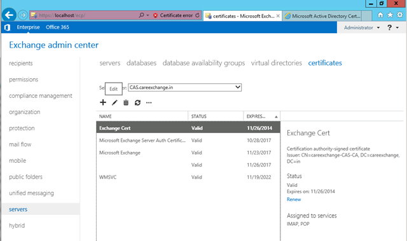This screenshot has width=407, height=241.
Task: Switch to database availability groups tab
Action: (x=203, y=63)
